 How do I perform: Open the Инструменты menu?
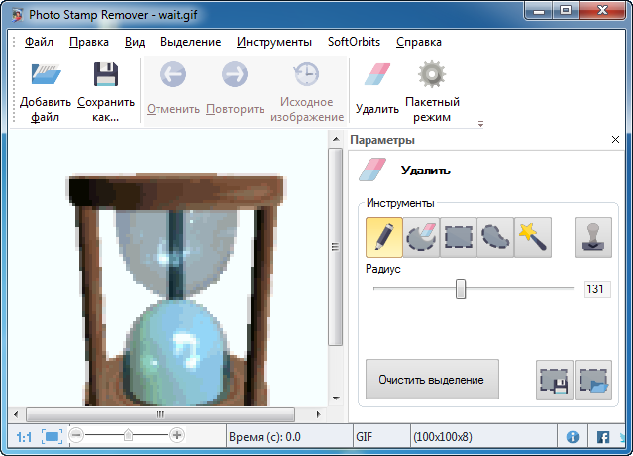pos(274,42)
